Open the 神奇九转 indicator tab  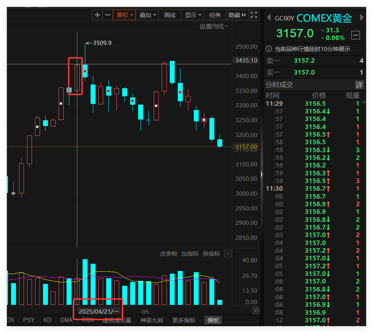coord(152,320)
